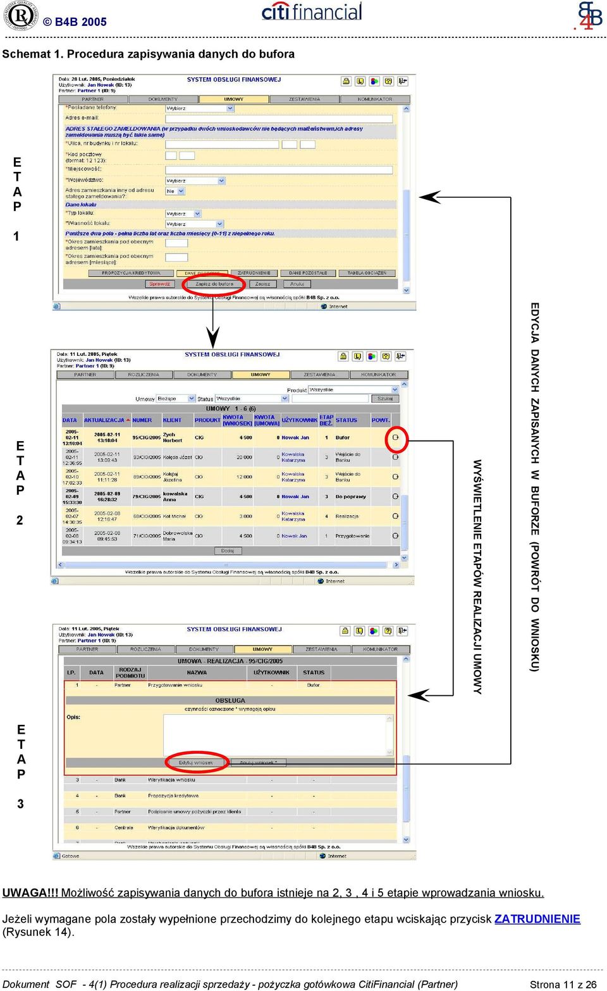Sort contracts by the AKTUALIZACJA column header
Screen dimensions: 607x991
105,420
